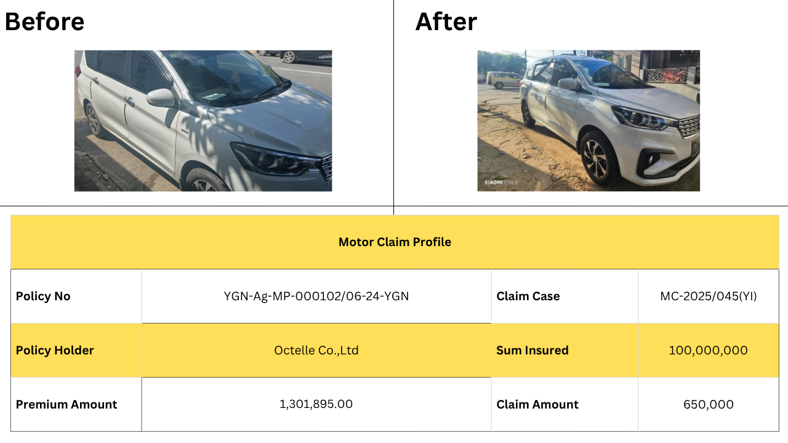This screenshot has height=443, width=788.
Task: Select the Premium Amount label cell
Action: (76, 404)
